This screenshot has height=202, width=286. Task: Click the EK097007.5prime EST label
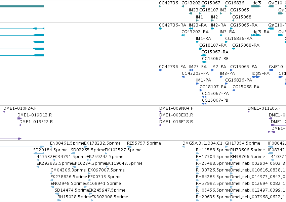pos(106,170)
